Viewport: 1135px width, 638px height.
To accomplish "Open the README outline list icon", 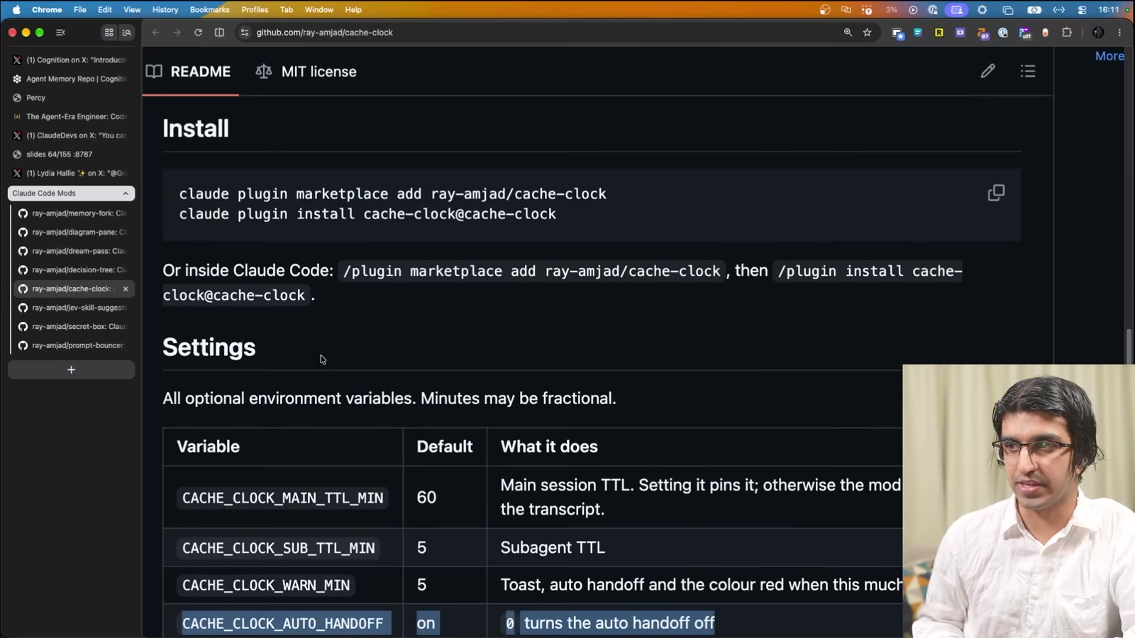I will [1028, 71].
